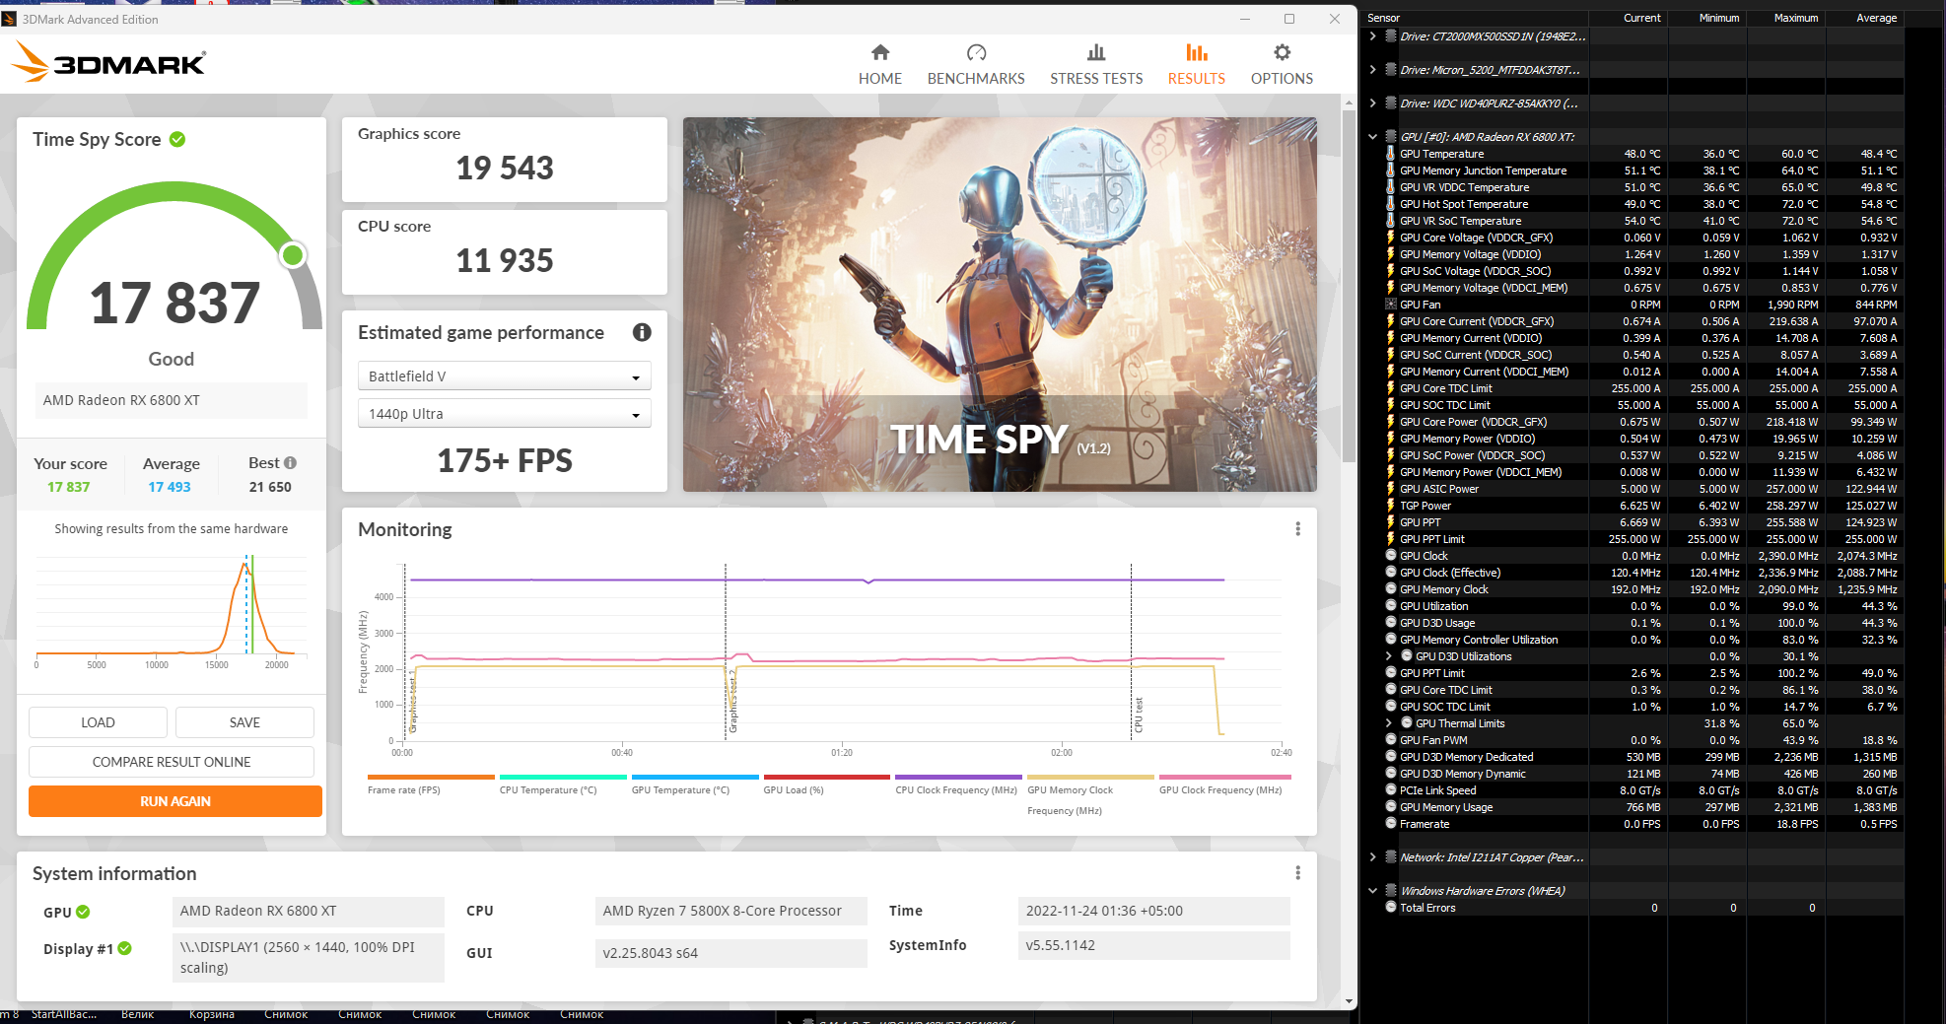The width and height of the screenshot is (1946, 1024).
Task: Maximize the 3DMark window
Action: (1288, 19)
